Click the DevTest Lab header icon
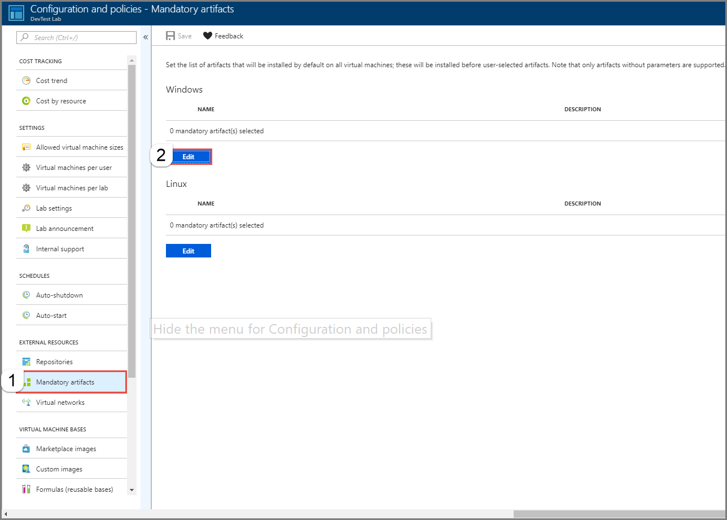Image resolution: width=727 pixels, height=520 pixels. coord(17,12)
